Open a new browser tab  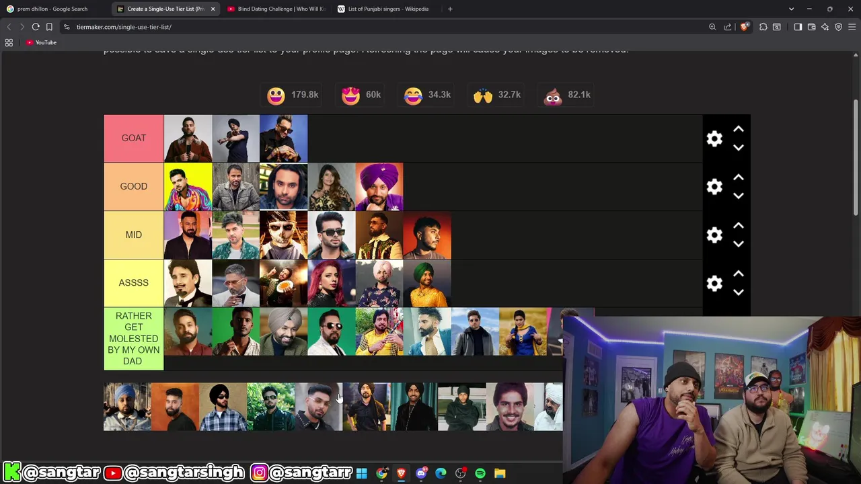click(450, 9)
